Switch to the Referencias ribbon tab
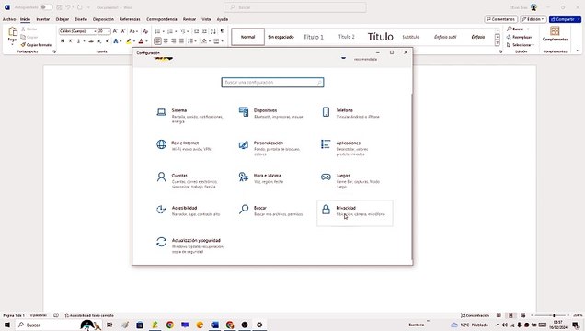 tap(130, 19)
